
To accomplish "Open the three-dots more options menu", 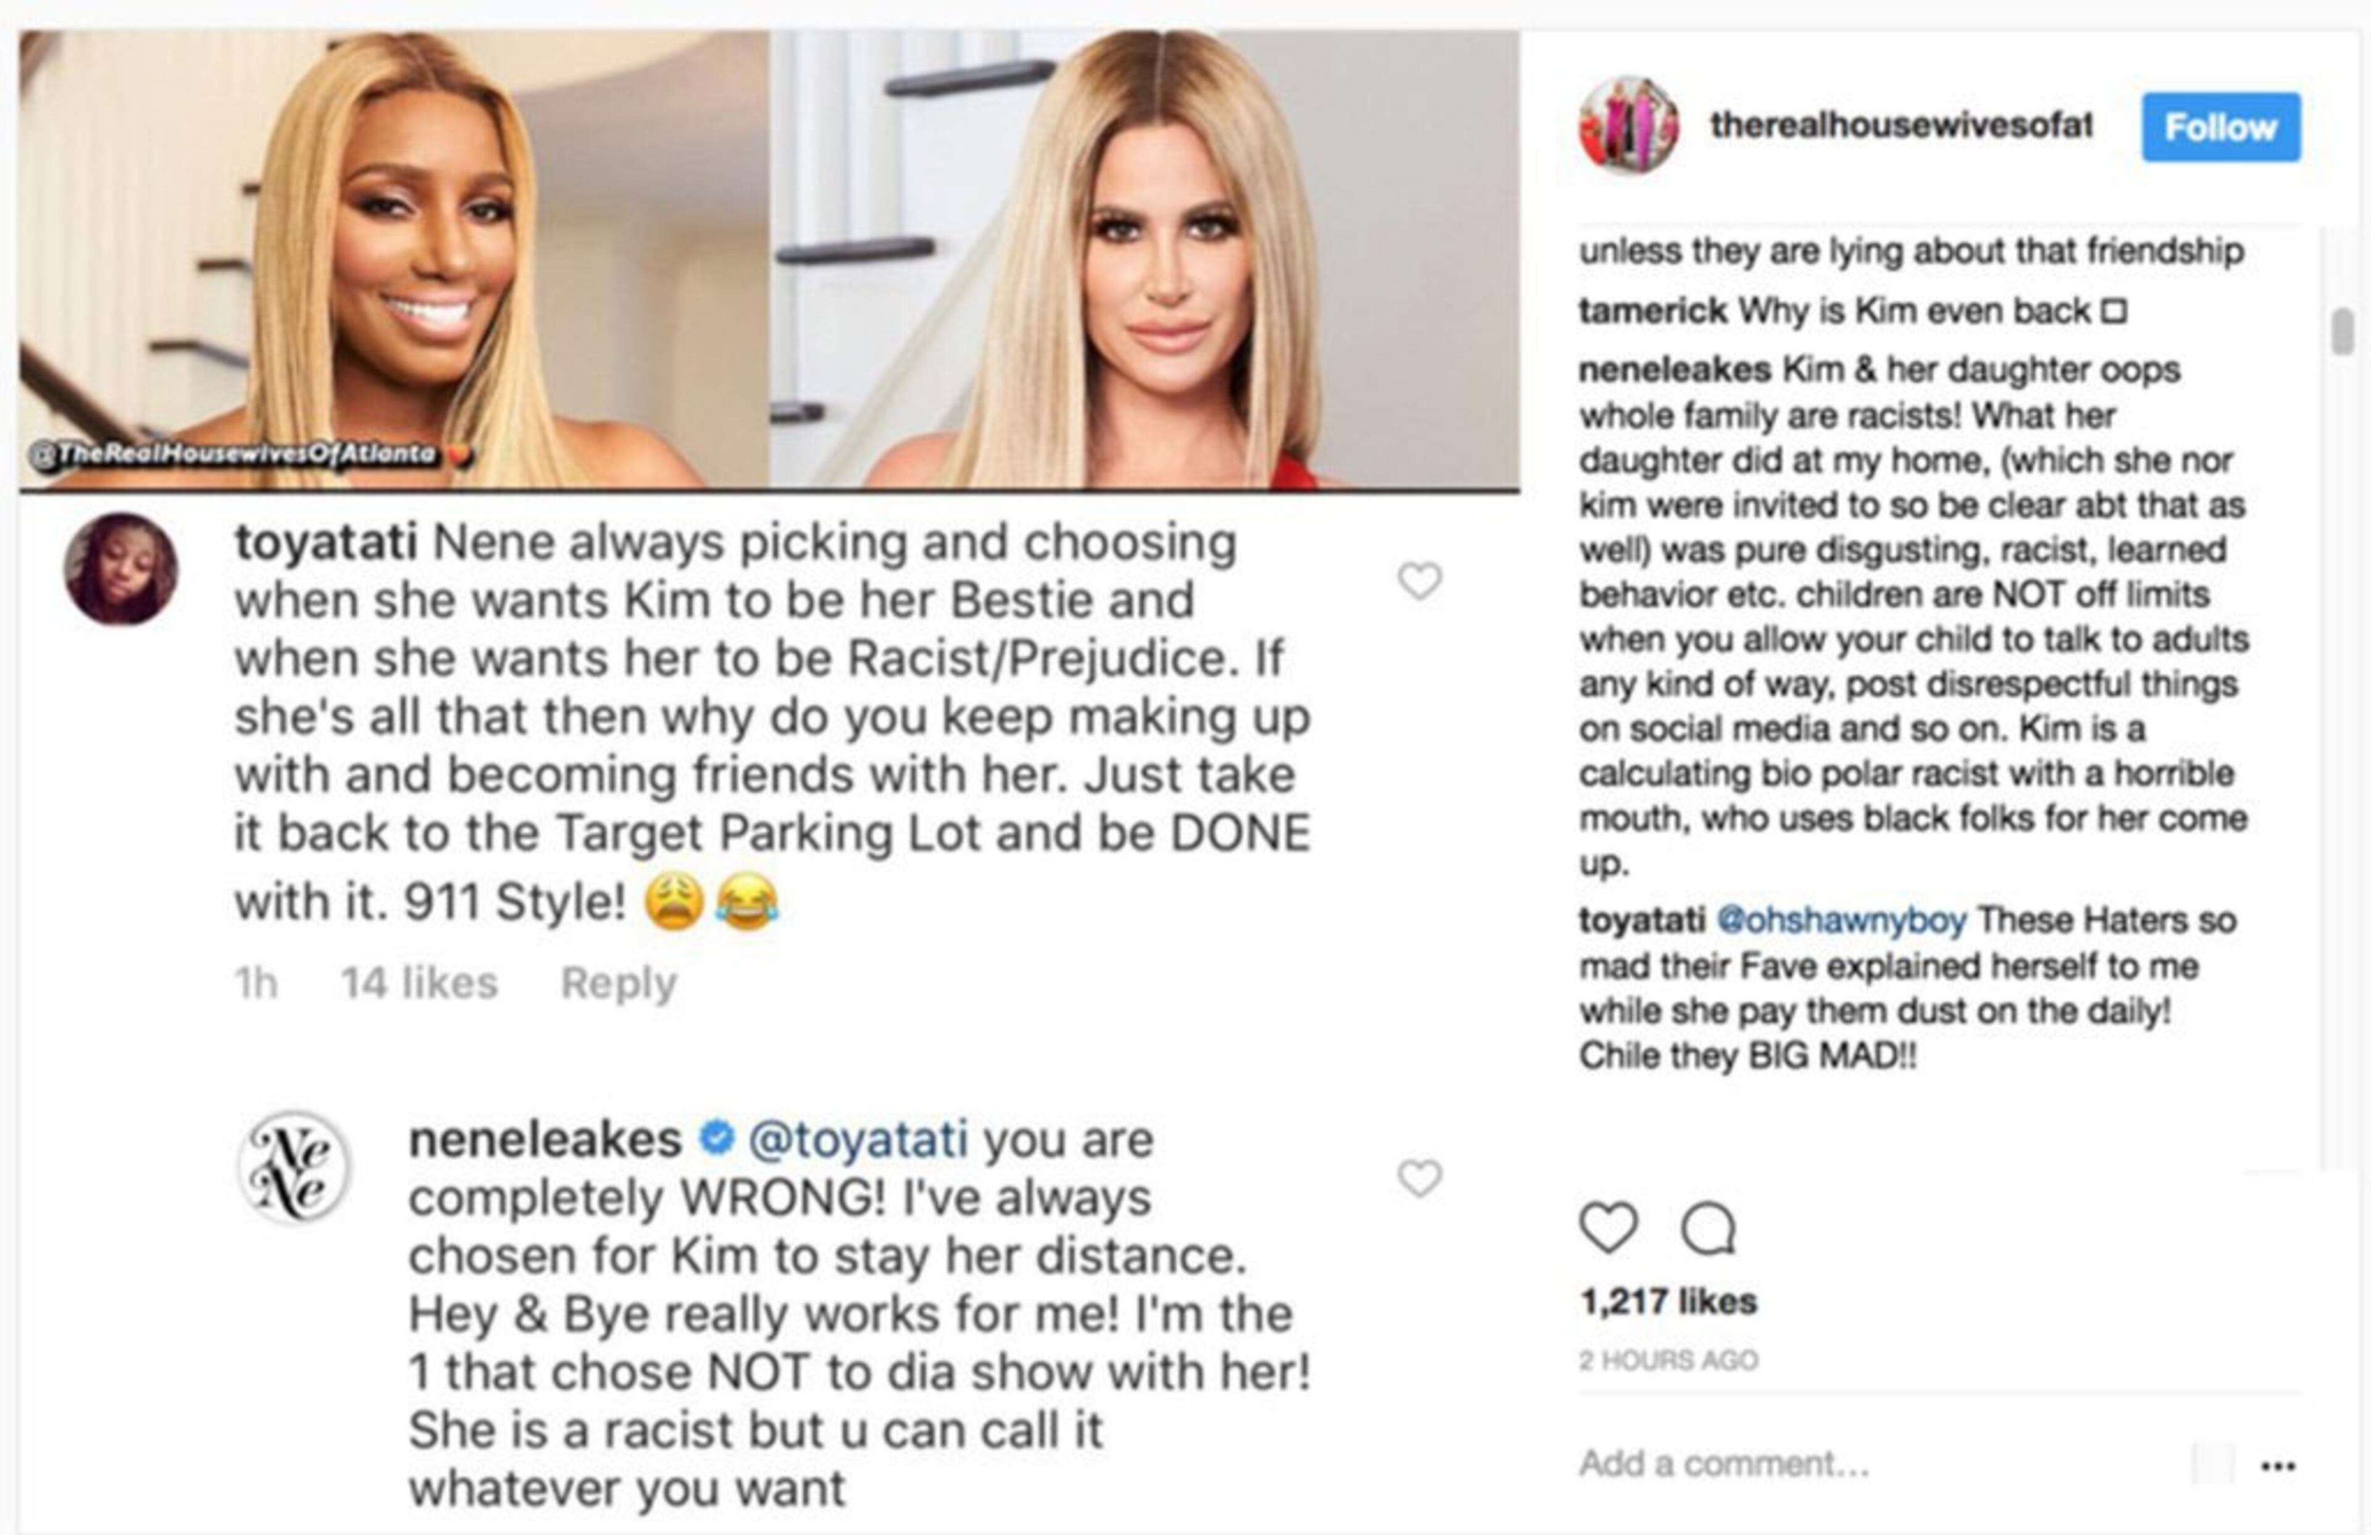I will (2278, 1465).
